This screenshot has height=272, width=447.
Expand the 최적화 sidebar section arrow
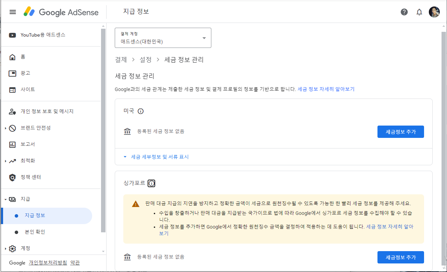(x=5, y=161)
